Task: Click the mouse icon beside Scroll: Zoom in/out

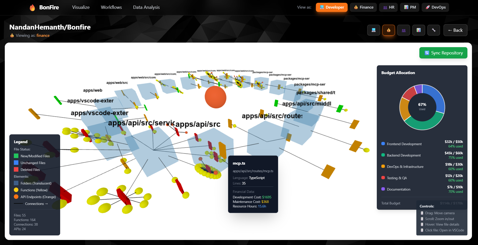Action: [422, 219]
